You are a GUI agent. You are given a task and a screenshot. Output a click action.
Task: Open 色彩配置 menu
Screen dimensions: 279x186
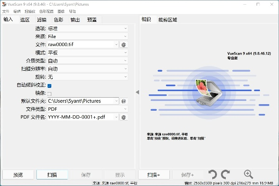point(47,12)
